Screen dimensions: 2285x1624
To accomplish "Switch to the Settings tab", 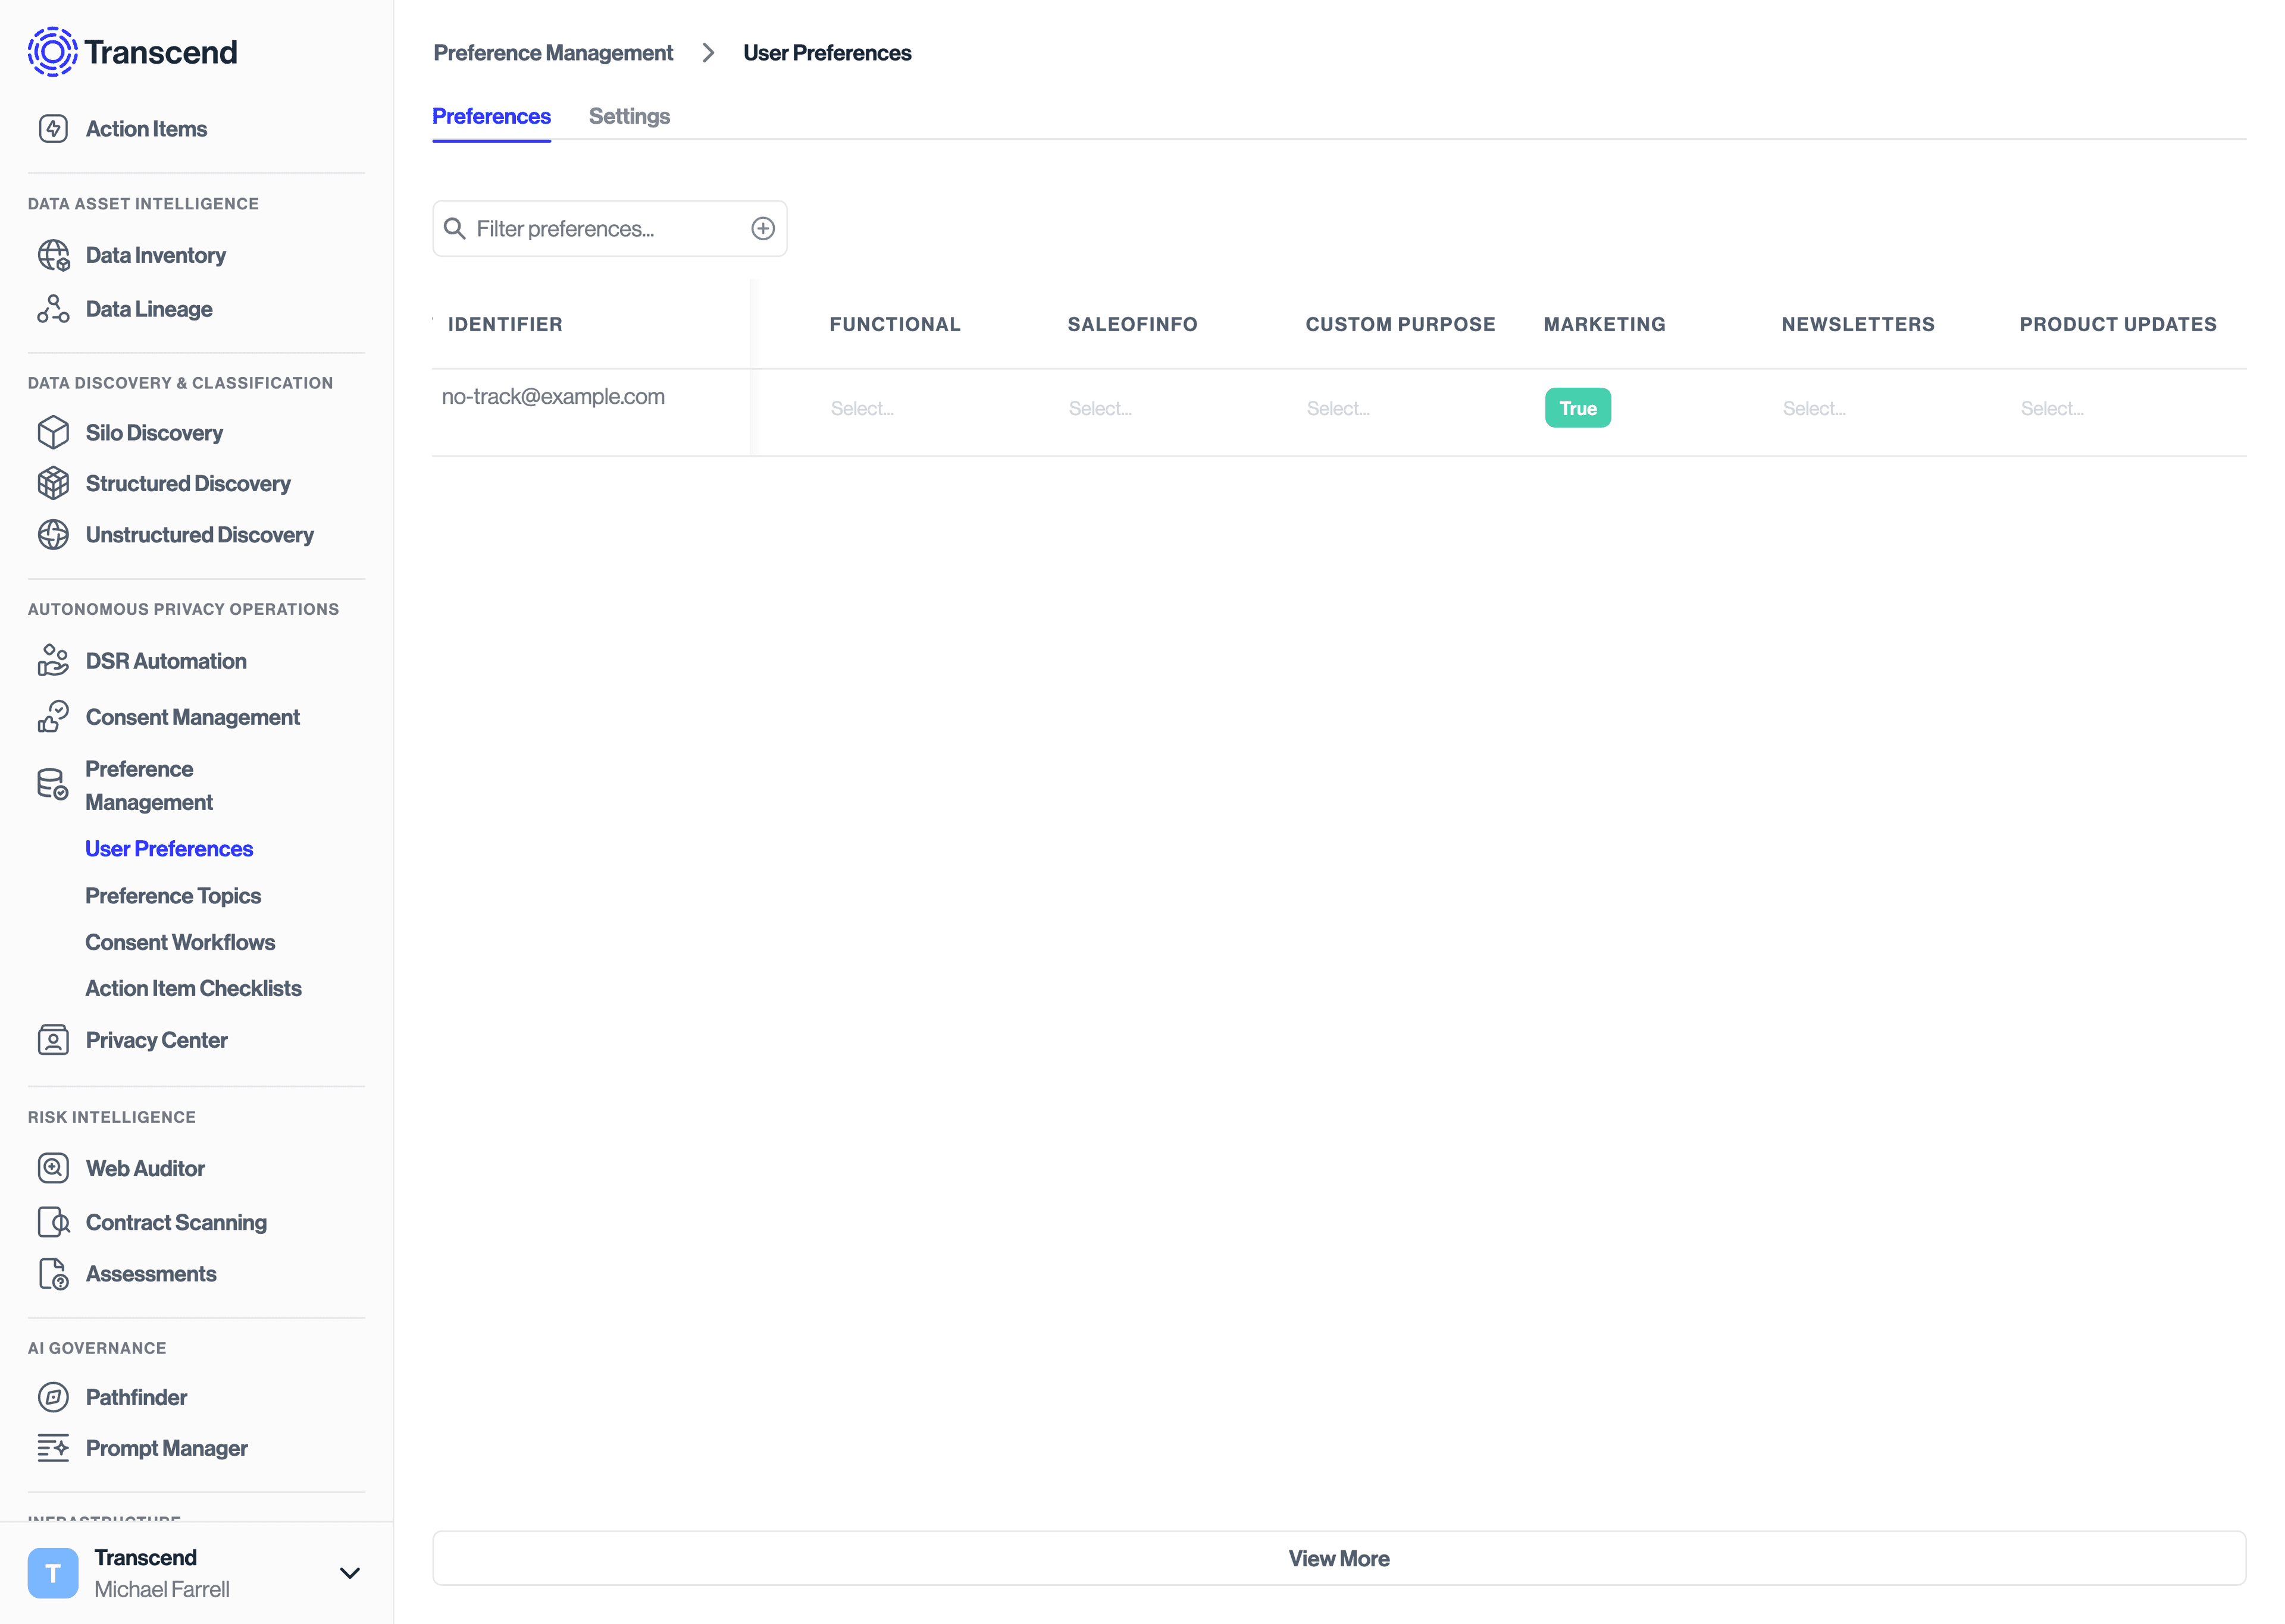I will (x=630, y=116).
